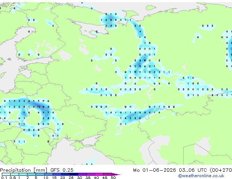Open the weatheronline.co.uk copyright link
The height and width of the screenshot is (179, 232).
(201, 176)
